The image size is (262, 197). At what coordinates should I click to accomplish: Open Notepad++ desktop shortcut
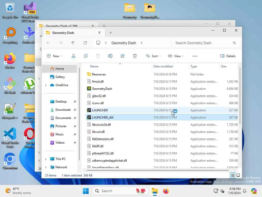tap(10, 111)
